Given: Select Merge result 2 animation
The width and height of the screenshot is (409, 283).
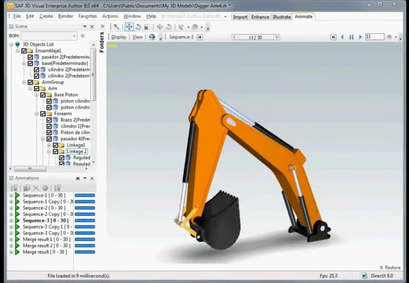Looking at the screenshot, I should 46,245.
